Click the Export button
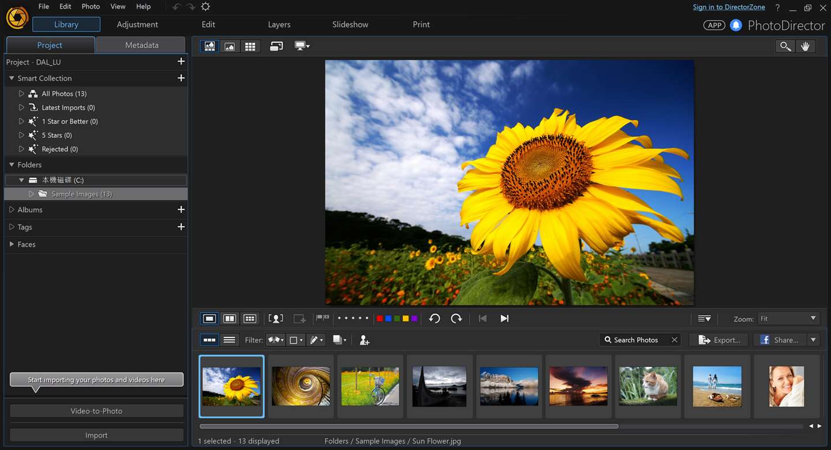The width and height of the screenshot is (831, 450). (x=720, y=340)
